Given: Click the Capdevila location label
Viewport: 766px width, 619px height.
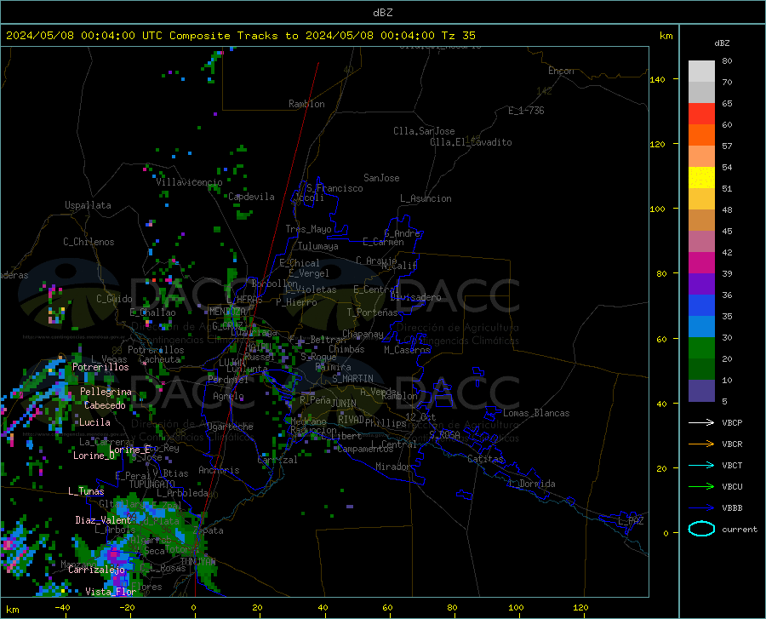Looking at the screenshot, I should (x=252, y=197).
